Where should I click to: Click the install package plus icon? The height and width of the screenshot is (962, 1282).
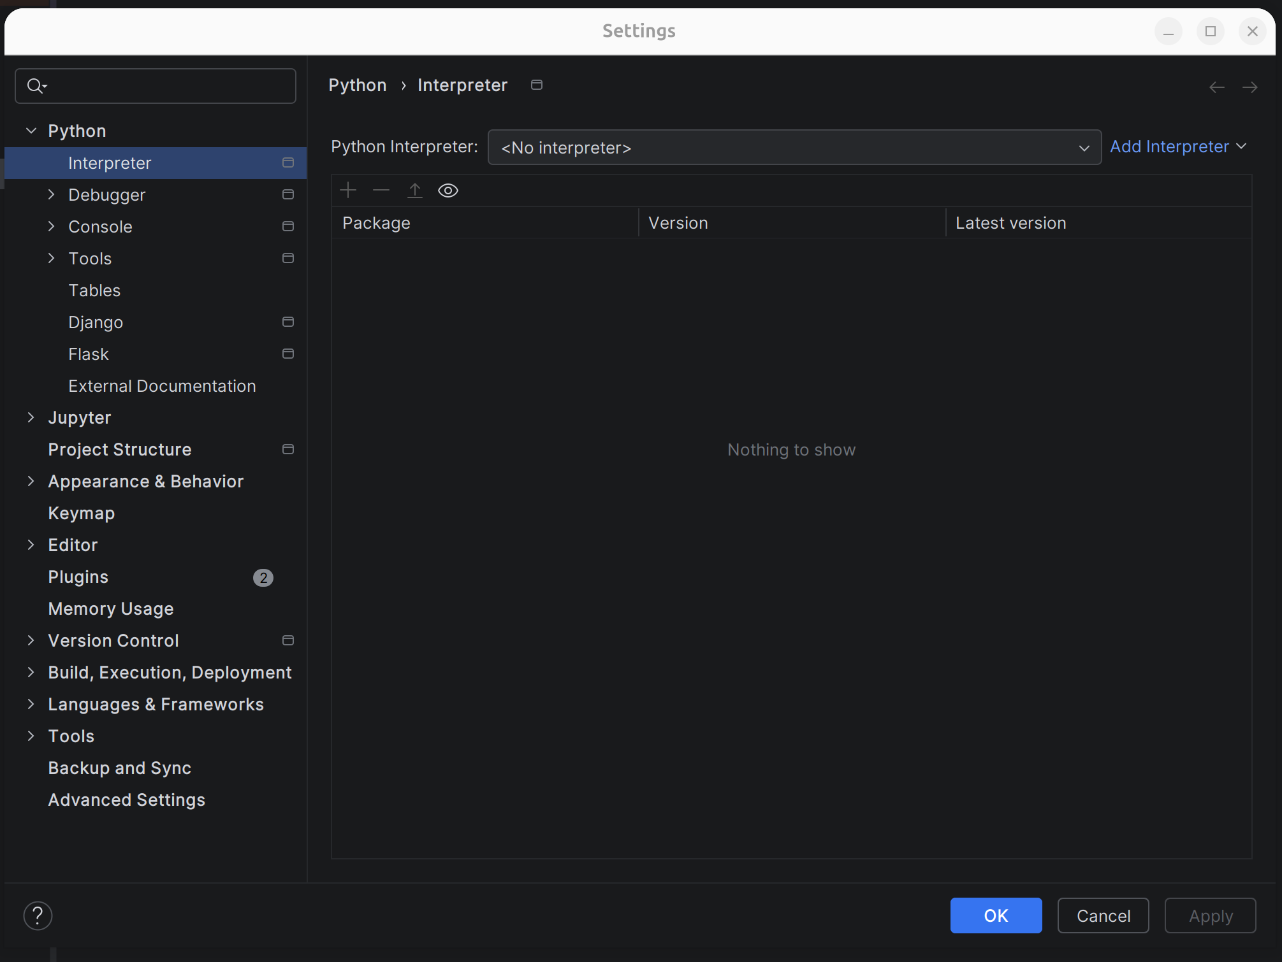[x=348, y=190]
